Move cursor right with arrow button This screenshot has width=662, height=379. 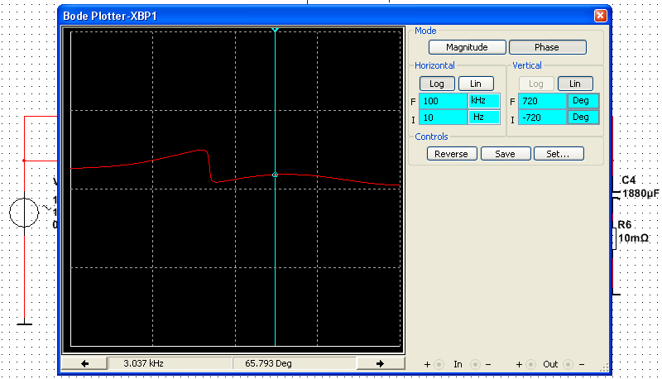pos(380,363)
